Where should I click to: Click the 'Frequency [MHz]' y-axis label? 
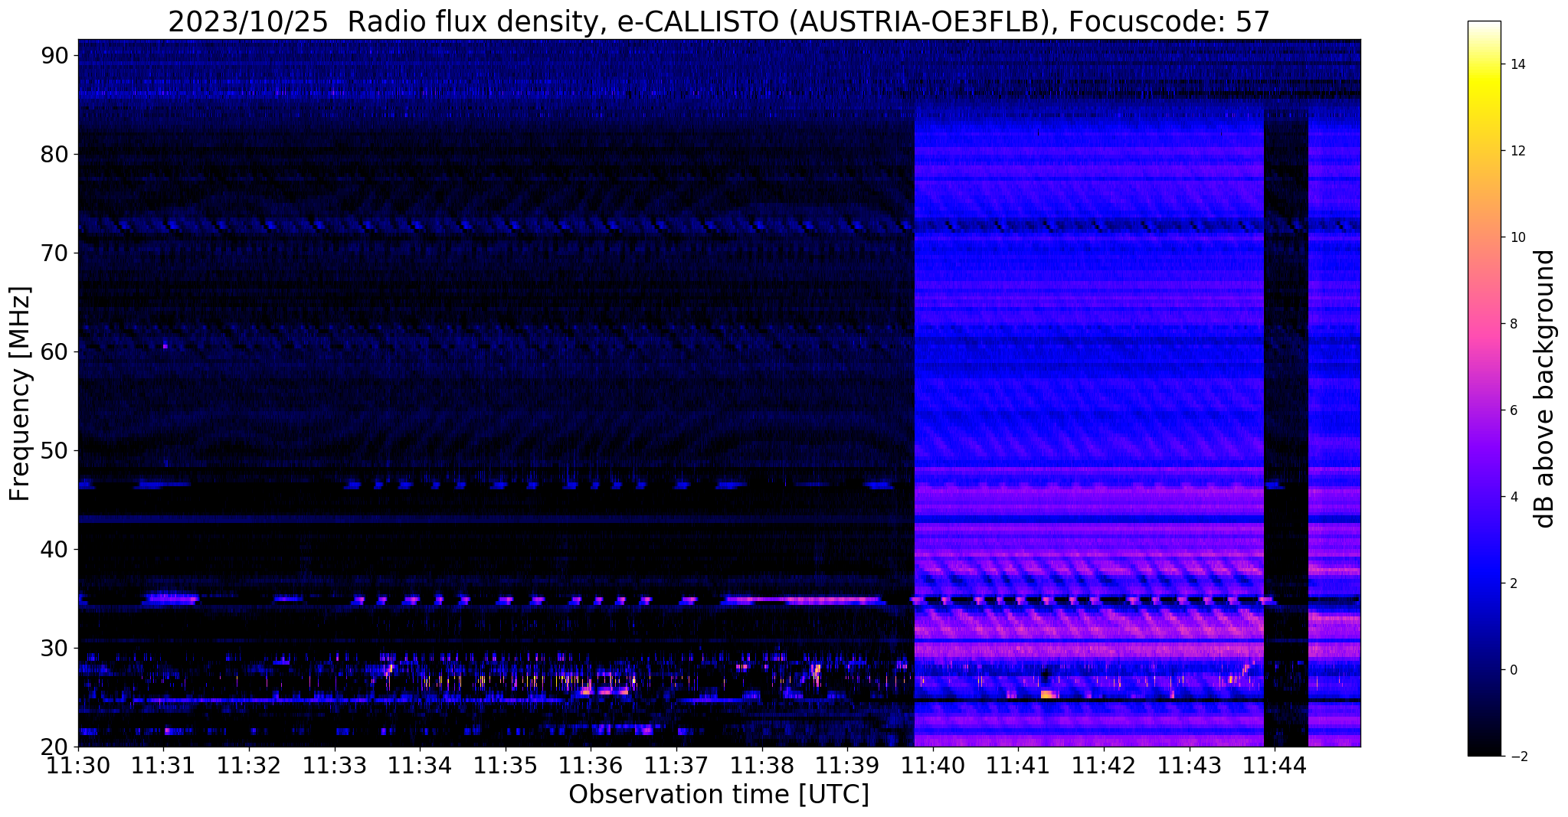21,394
